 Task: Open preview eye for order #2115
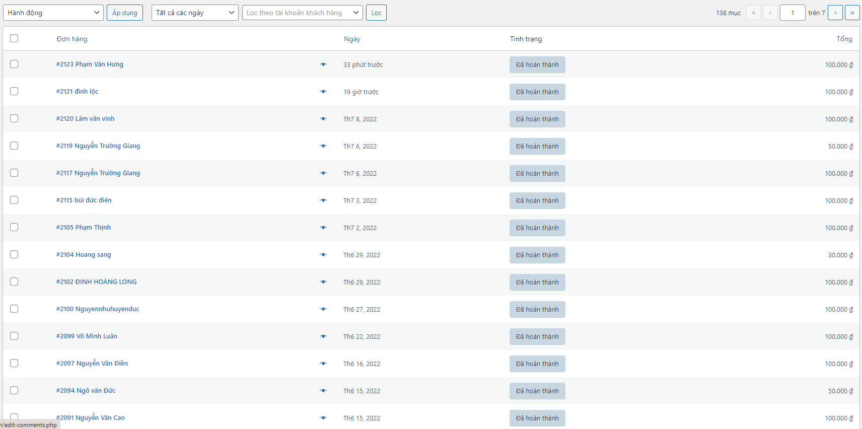click(x=323, y=200)
